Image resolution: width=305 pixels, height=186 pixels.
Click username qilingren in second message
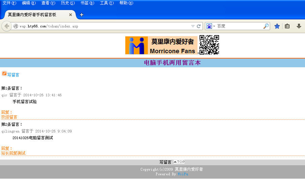point(10,131)
